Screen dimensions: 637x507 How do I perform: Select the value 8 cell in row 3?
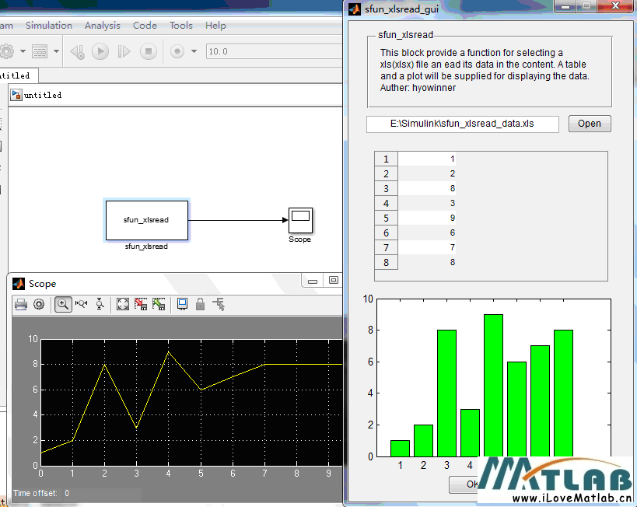click(x=427, y=188)
